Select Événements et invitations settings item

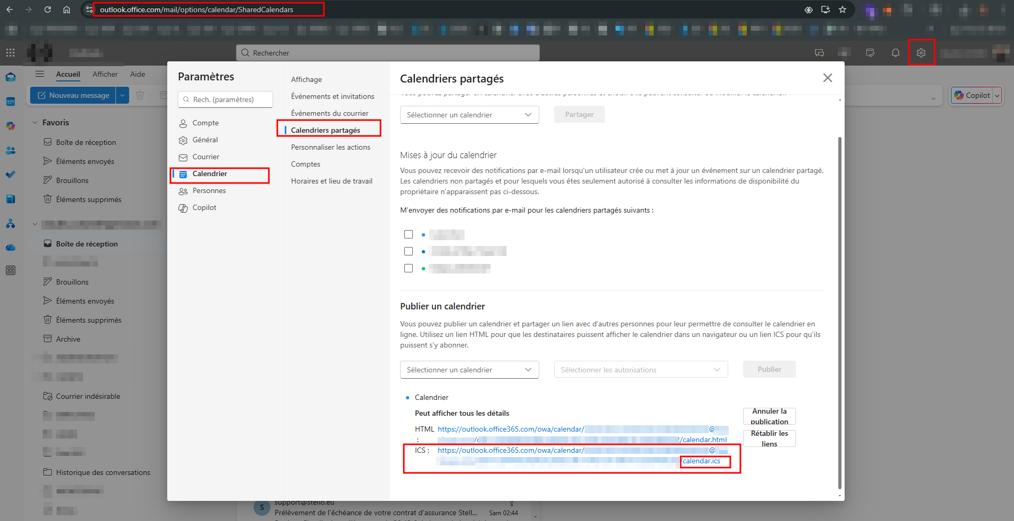332,96
